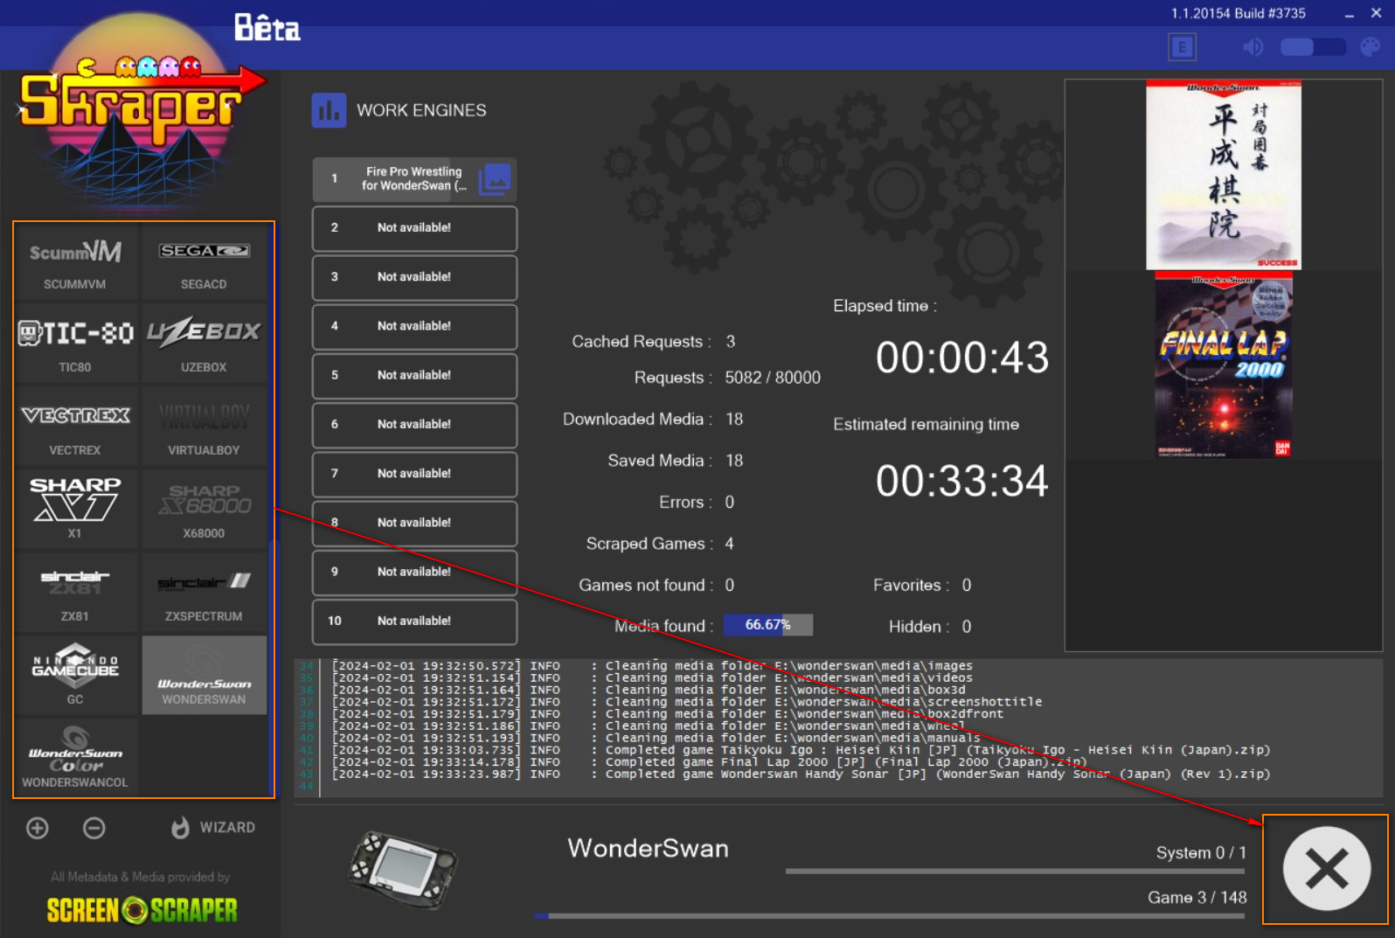Click the Game 3 / 148 progress bar
Viewport: 1395px width, 938px height.
point(890,916)
